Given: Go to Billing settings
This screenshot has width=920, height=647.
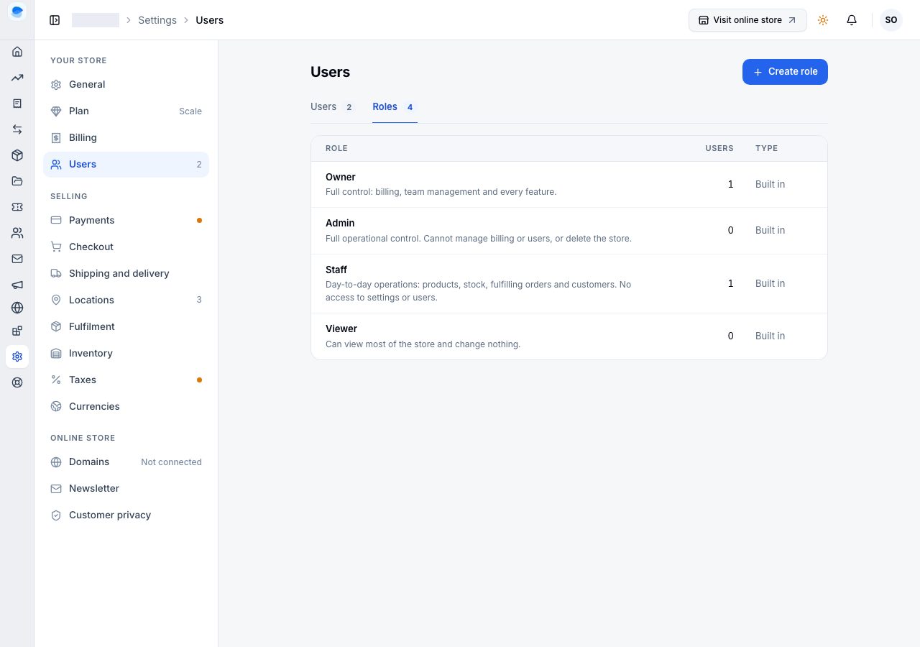Looking at the screenshot, I should [126, 138].
